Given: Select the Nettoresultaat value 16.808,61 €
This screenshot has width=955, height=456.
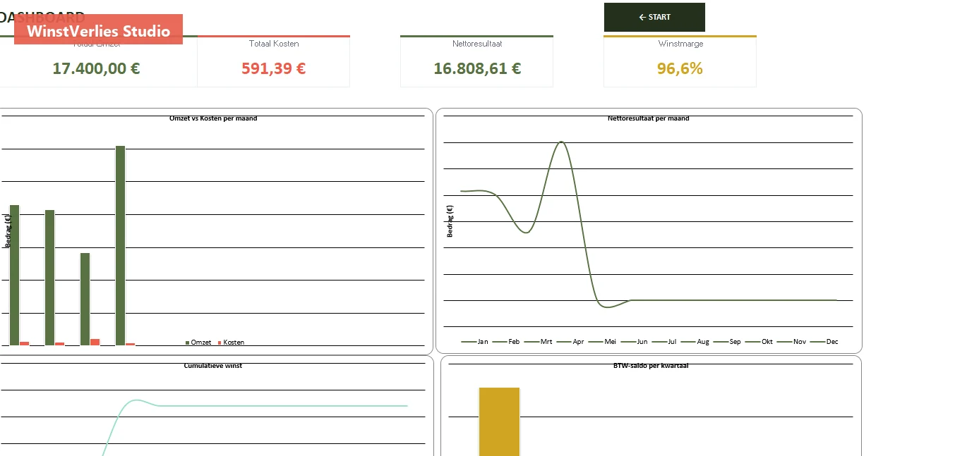Looking at the screenshot, I should coord(477,68).
